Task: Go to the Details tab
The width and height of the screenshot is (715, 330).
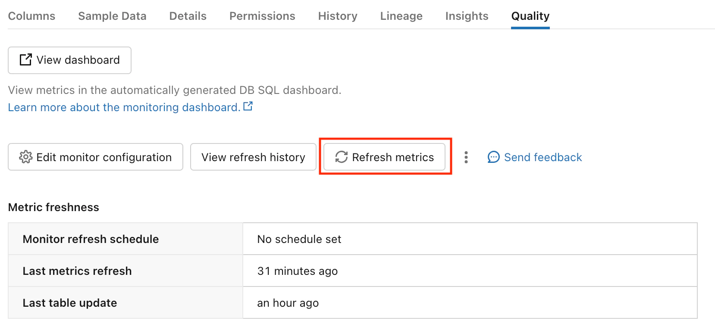Action: coord(188,16)
